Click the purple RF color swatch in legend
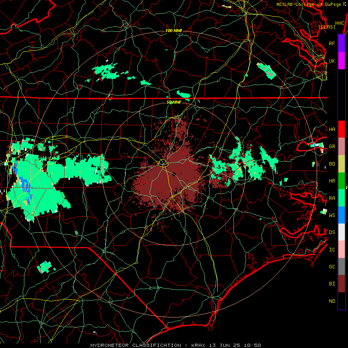 [341, 43]
